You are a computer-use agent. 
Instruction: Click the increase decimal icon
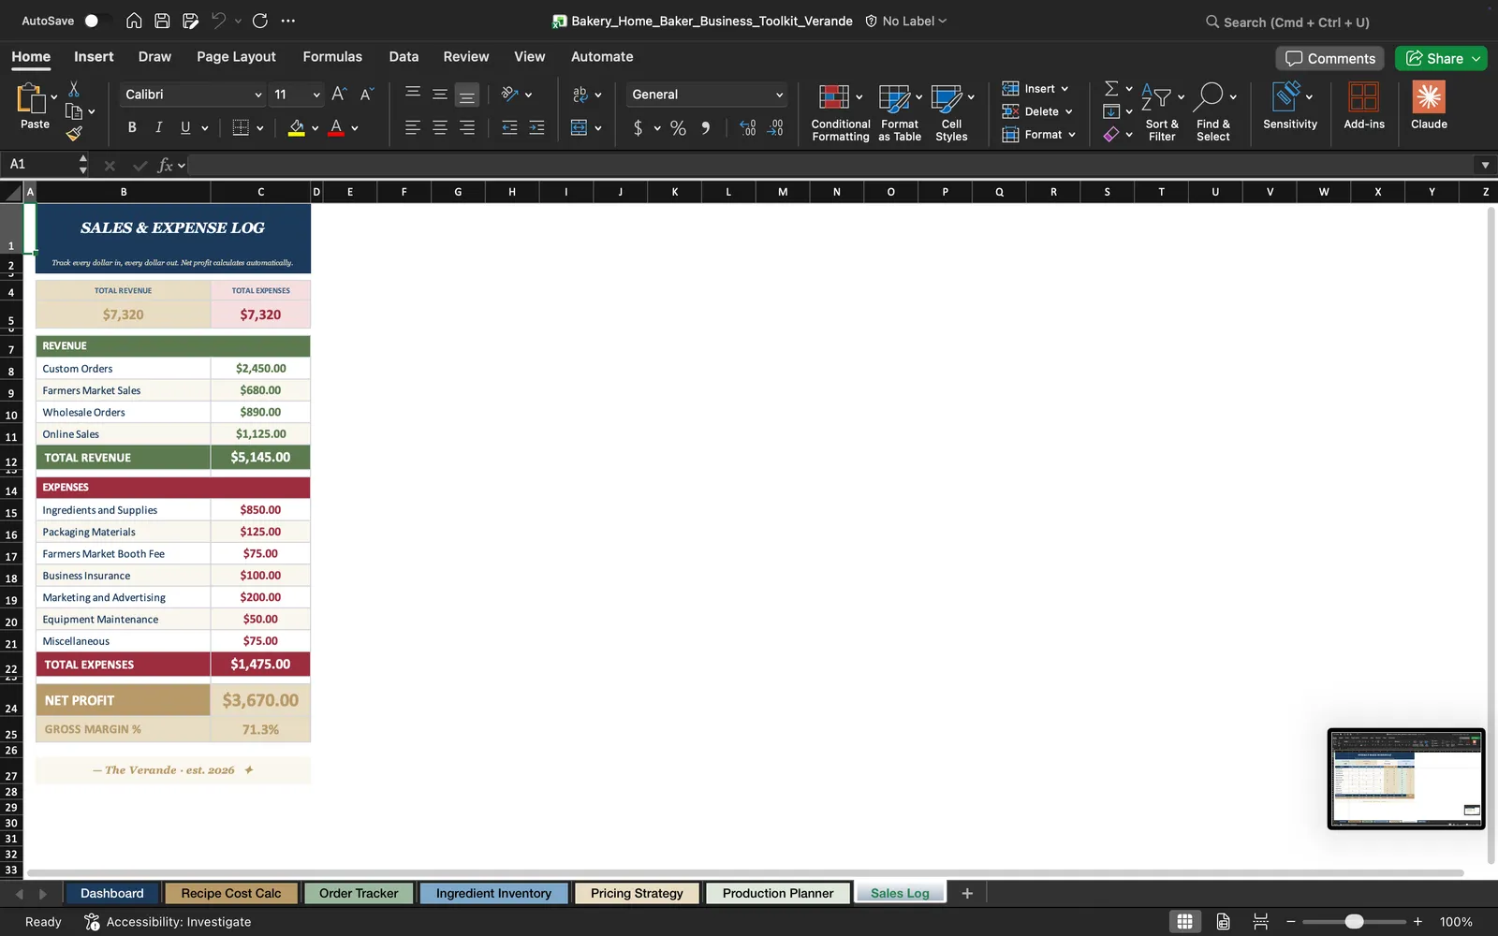click(x=747, y=128)
